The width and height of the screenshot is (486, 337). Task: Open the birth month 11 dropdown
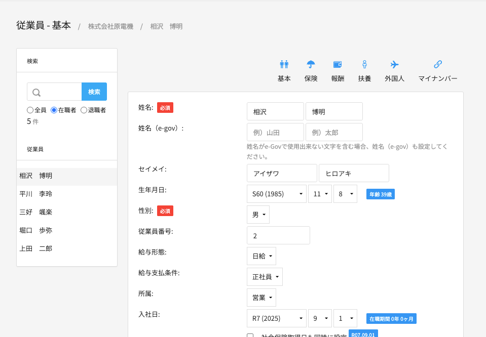click(320, 194)
